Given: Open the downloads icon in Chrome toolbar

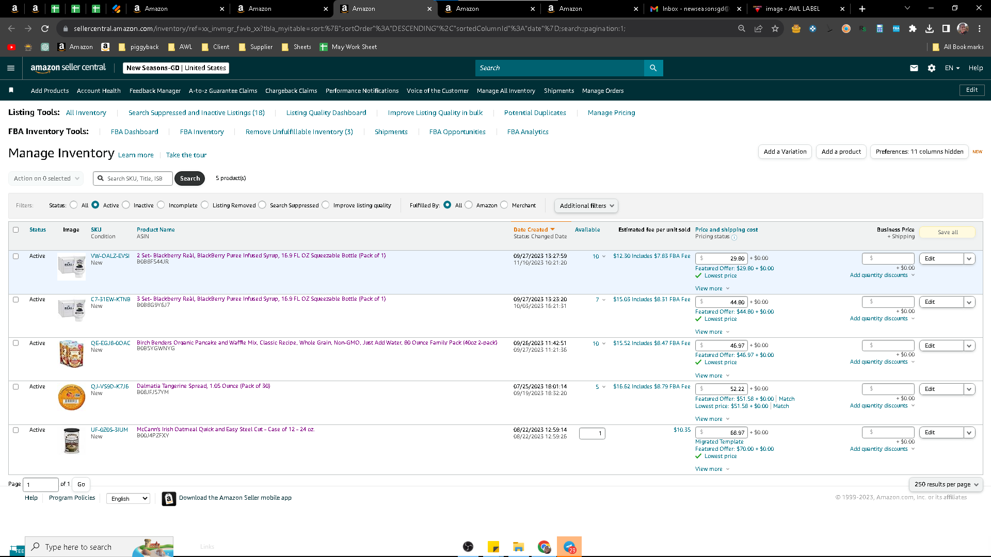Looking at the screenshot, I should [x=930, y=29].
